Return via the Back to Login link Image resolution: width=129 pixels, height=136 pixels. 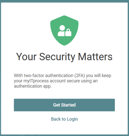pyautogui.click(x=64, y=119)
